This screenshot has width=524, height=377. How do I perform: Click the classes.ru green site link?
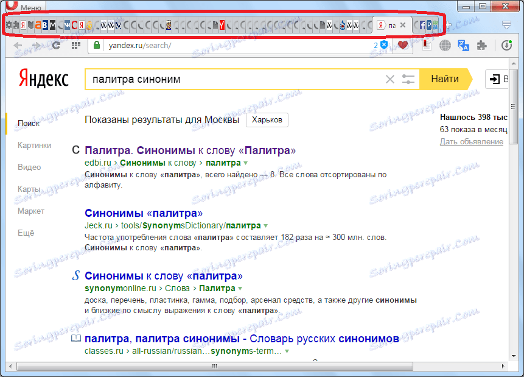tap(104, 351)
